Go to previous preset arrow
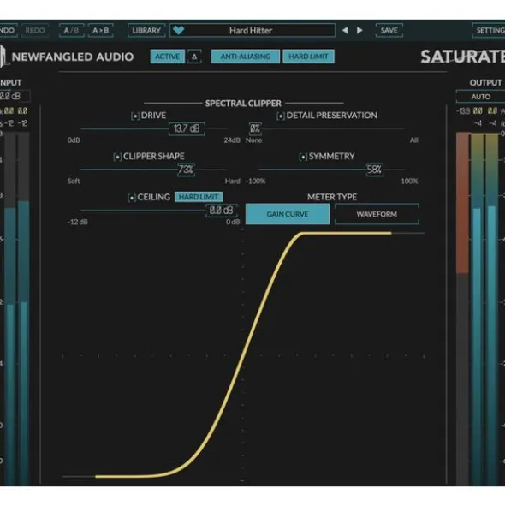The width and height of the screenshot is (505, 506). (345, 30)
